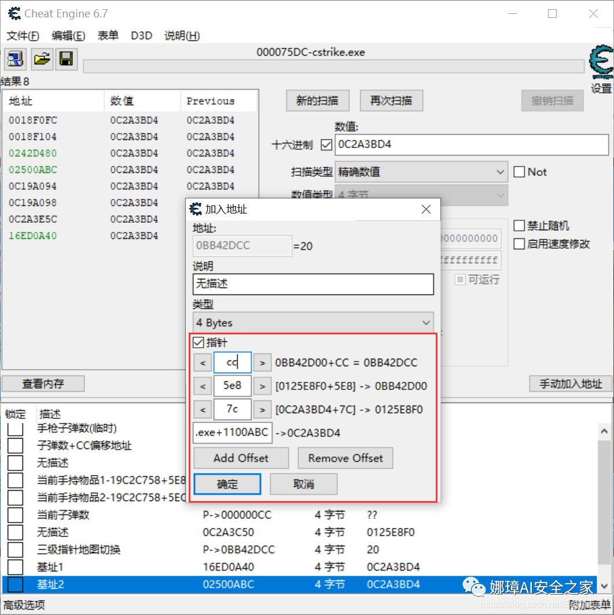Open the 编辑(E) menu
This screenshot has width=614, height=615.
click(x=68, y=36)
